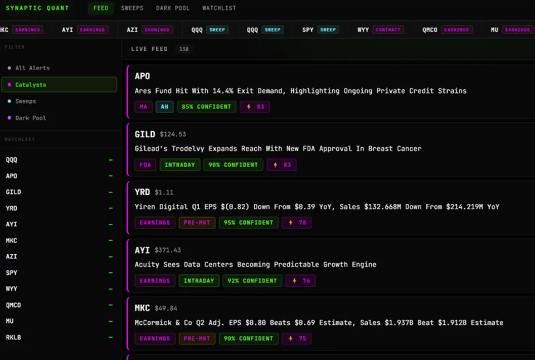Click INTRADAY tag on GILD card
This screenshot has height=360, width=535.
180,165
